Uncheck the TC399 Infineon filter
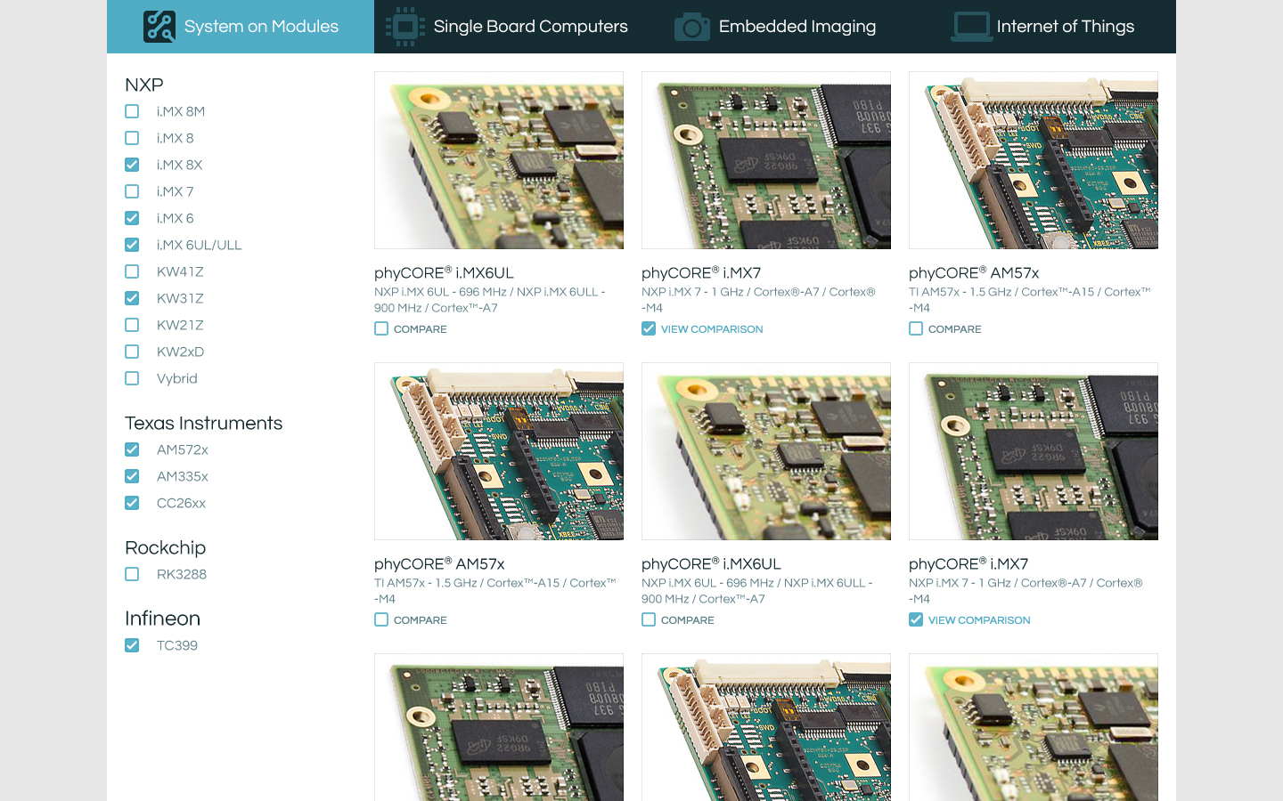 tap(133, 645)
